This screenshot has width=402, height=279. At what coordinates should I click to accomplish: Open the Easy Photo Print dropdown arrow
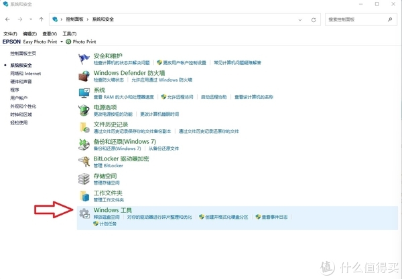click(x=62, y=41)
